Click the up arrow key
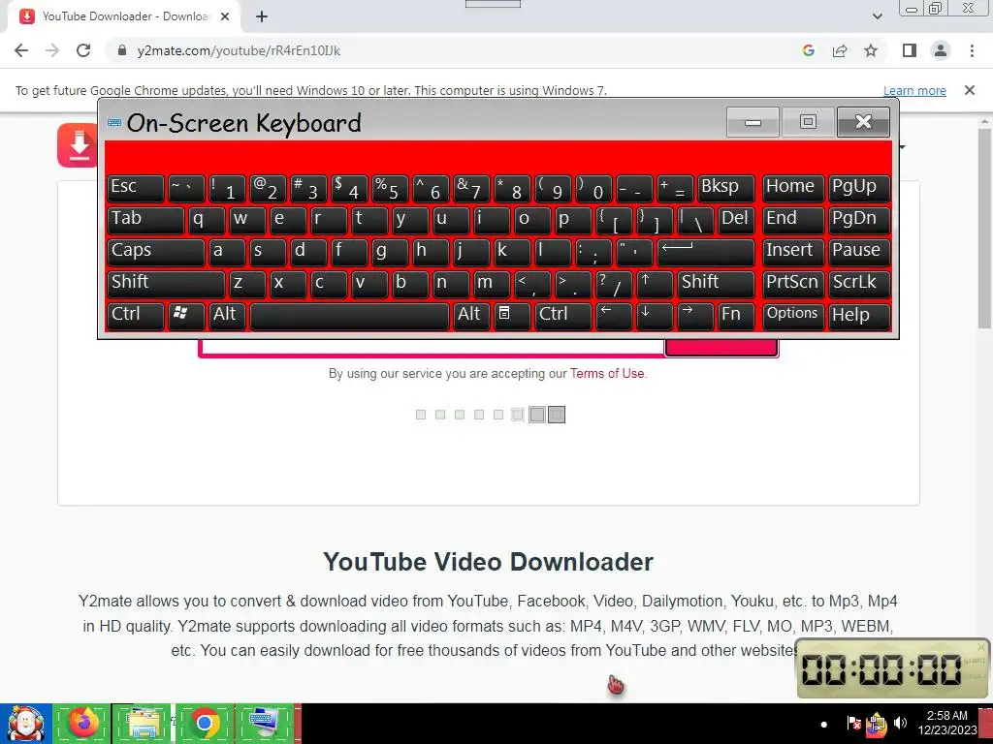 point(655,283)
